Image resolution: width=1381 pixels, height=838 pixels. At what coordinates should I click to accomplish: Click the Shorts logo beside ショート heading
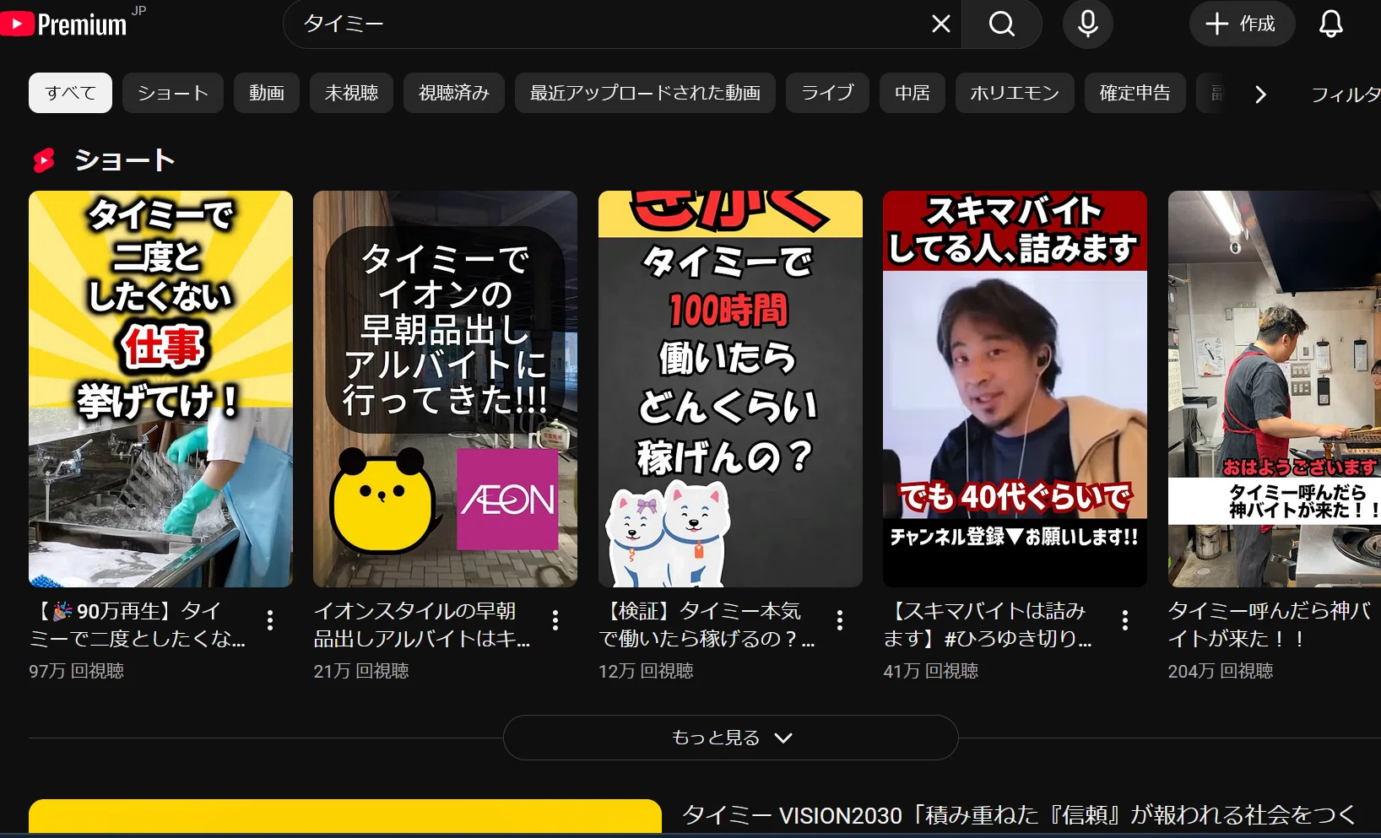tap(44, 159)
